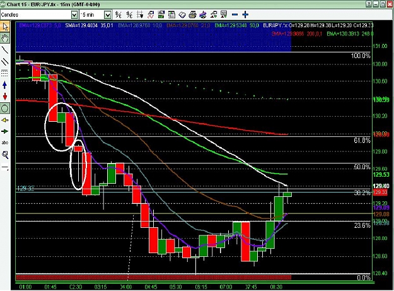Click the 129.3 horizontal line price label

click(x=25, y=189)
